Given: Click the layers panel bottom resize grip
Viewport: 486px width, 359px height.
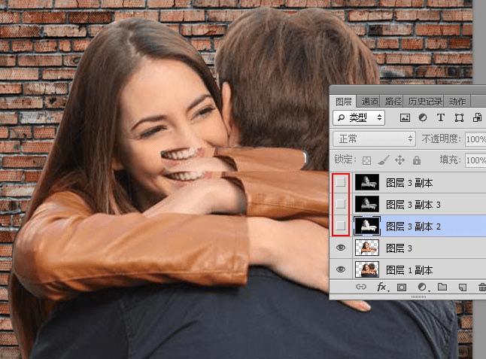Looking at the screenshot, I should coord(418,297).
